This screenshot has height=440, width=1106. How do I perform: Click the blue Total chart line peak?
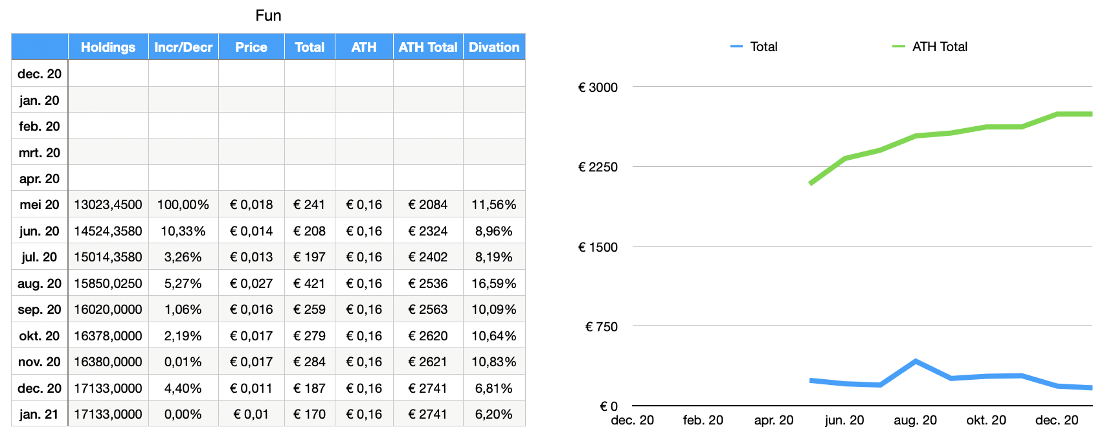click(x=916, y=361)
